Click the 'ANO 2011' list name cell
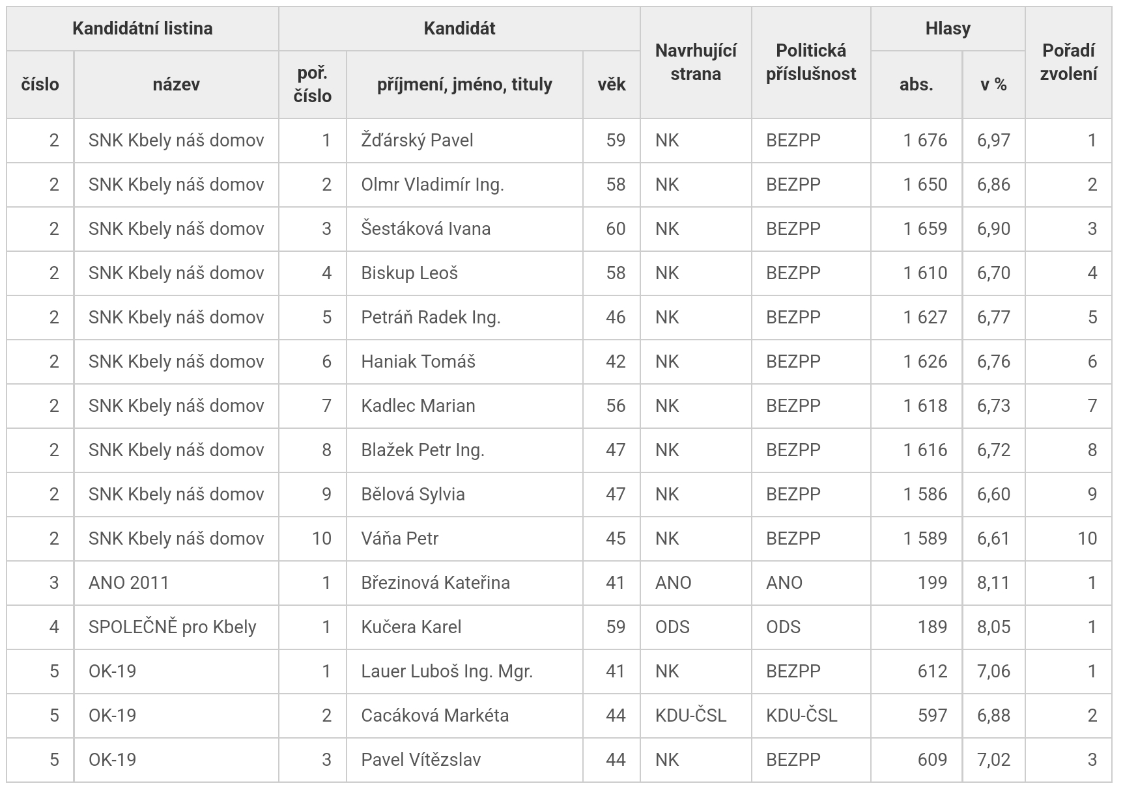Viewport: 1123px width, 788px height. click(x=129, y=583)
